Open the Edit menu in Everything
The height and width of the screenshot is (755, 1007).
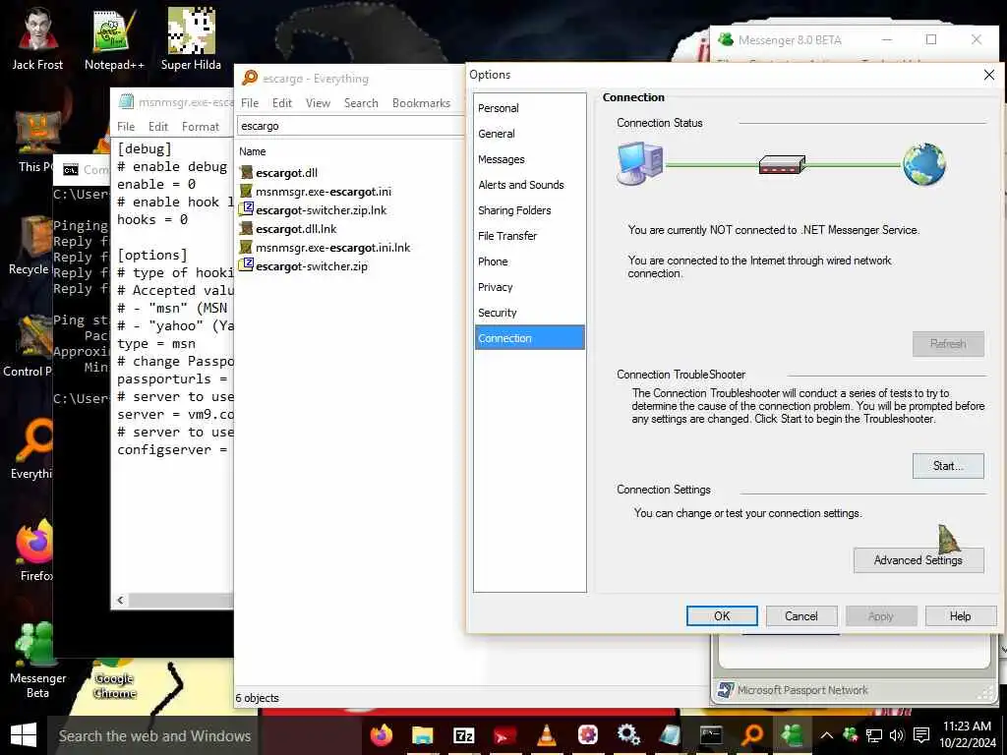(x=282, y=103)
